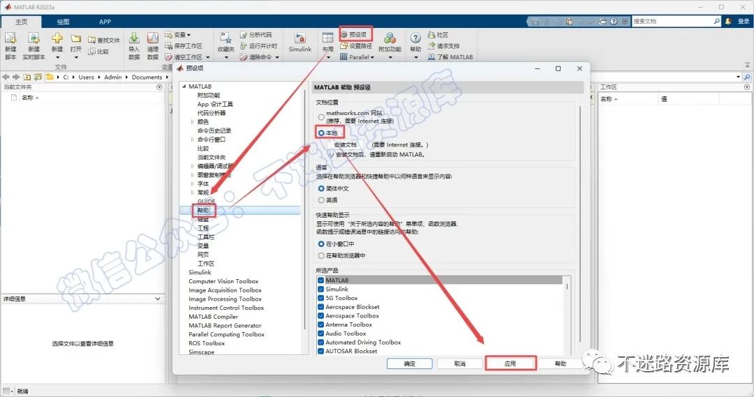Click the 应用 apply button
The image size is (754, 397).
pos(510,364)
